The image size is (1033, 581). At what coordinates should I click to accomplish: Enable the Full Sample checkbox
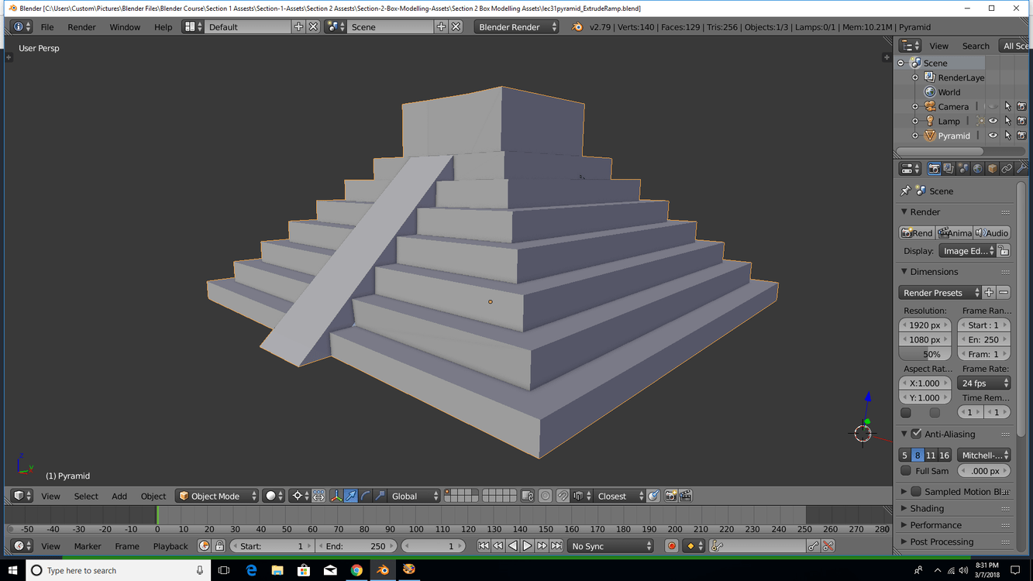point(906,470)
